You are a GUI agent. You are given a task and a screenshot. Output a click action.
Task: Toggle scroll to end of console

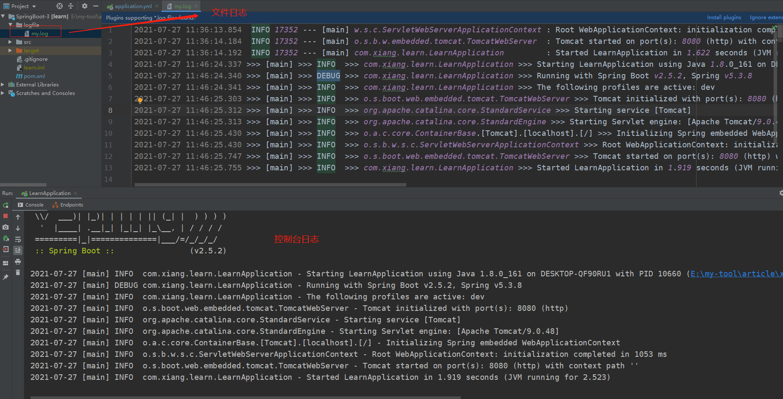coord(18,250)
